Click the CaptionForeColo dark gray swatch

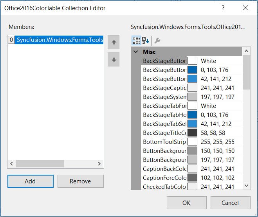[x=192, y=178]
